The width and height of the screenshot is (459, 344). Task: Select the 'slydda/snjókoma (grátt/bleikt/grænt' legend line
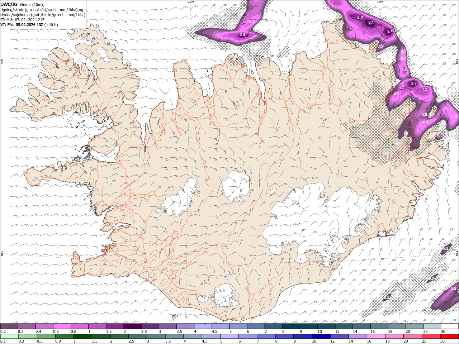click(43, 14)
